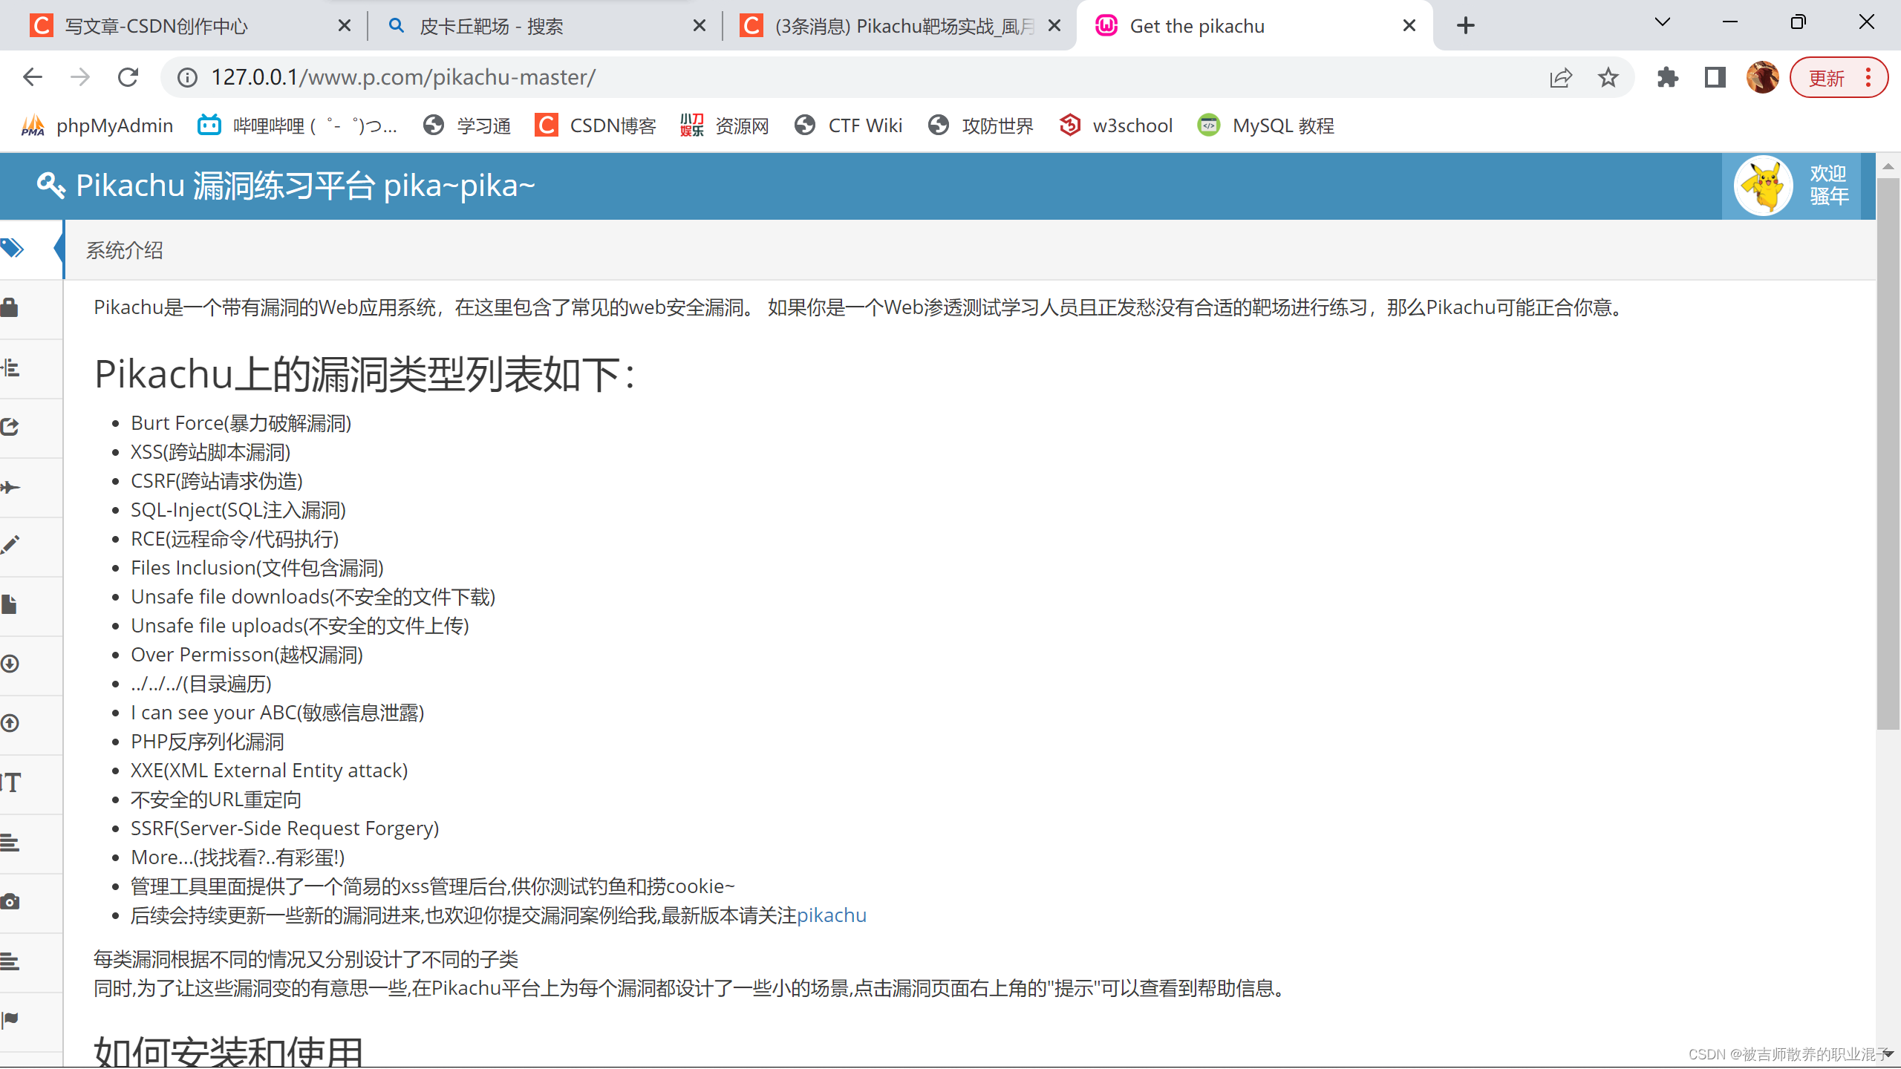Click the lock icon in sidebar
Screen dimensions: 1901x1069
coord(10,307)
